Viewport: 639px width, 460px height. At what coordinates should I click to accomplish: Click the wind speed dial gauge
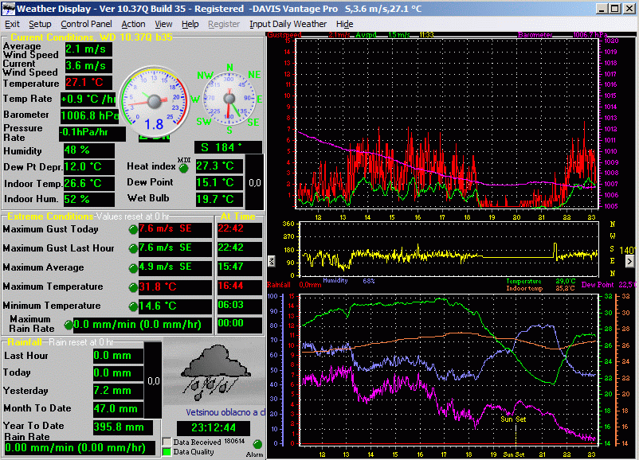(x=154, y=100)
